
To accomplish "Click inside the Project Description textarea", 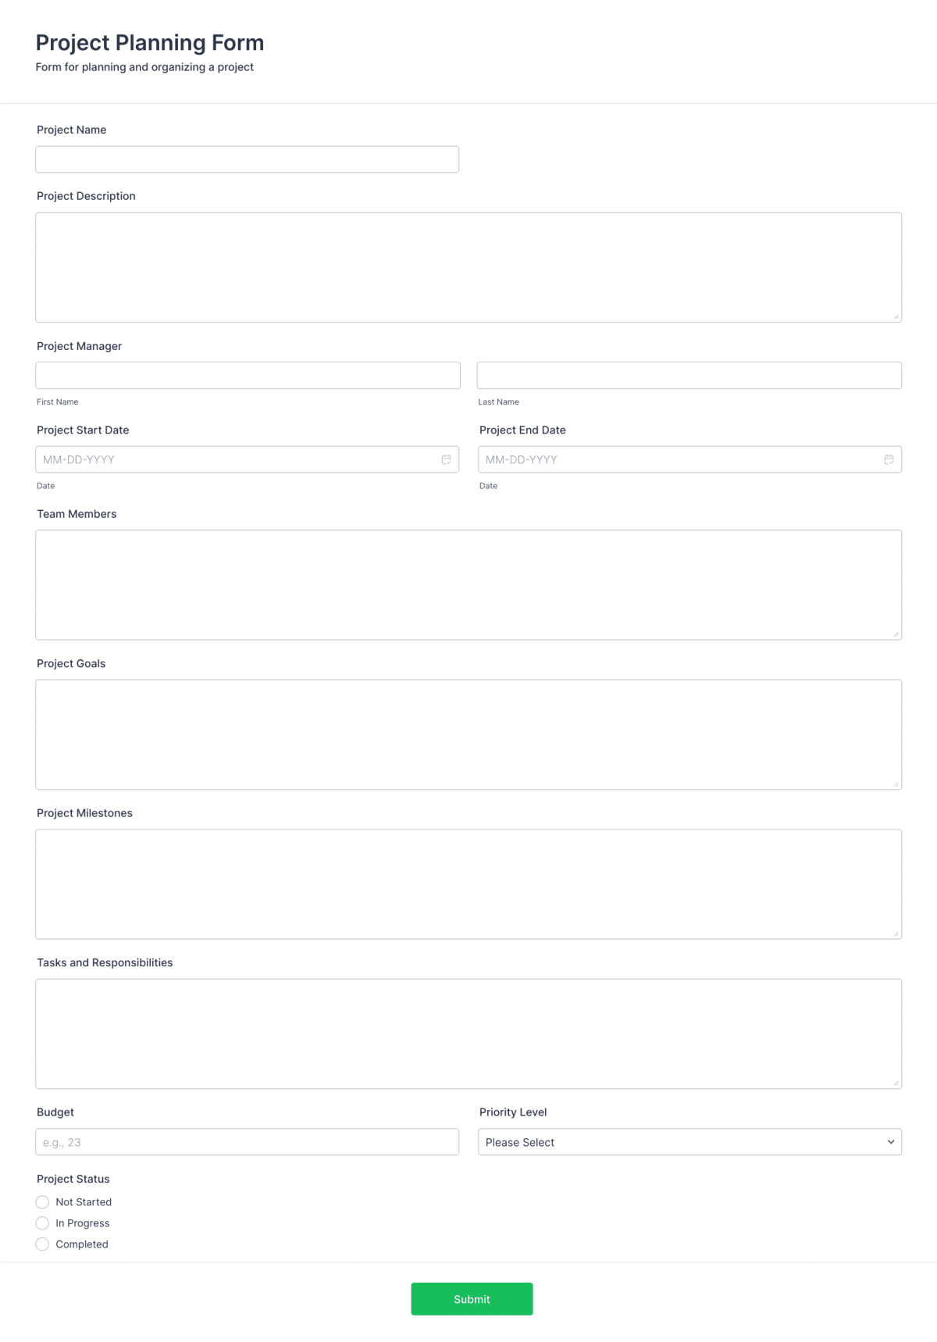I will (x=467, y=266).
